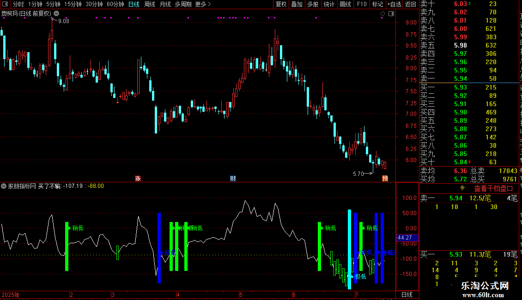Select 卖十 order row at 6.03
The height and width of the screenshot is (300, 522).
[x=469, y=4]
